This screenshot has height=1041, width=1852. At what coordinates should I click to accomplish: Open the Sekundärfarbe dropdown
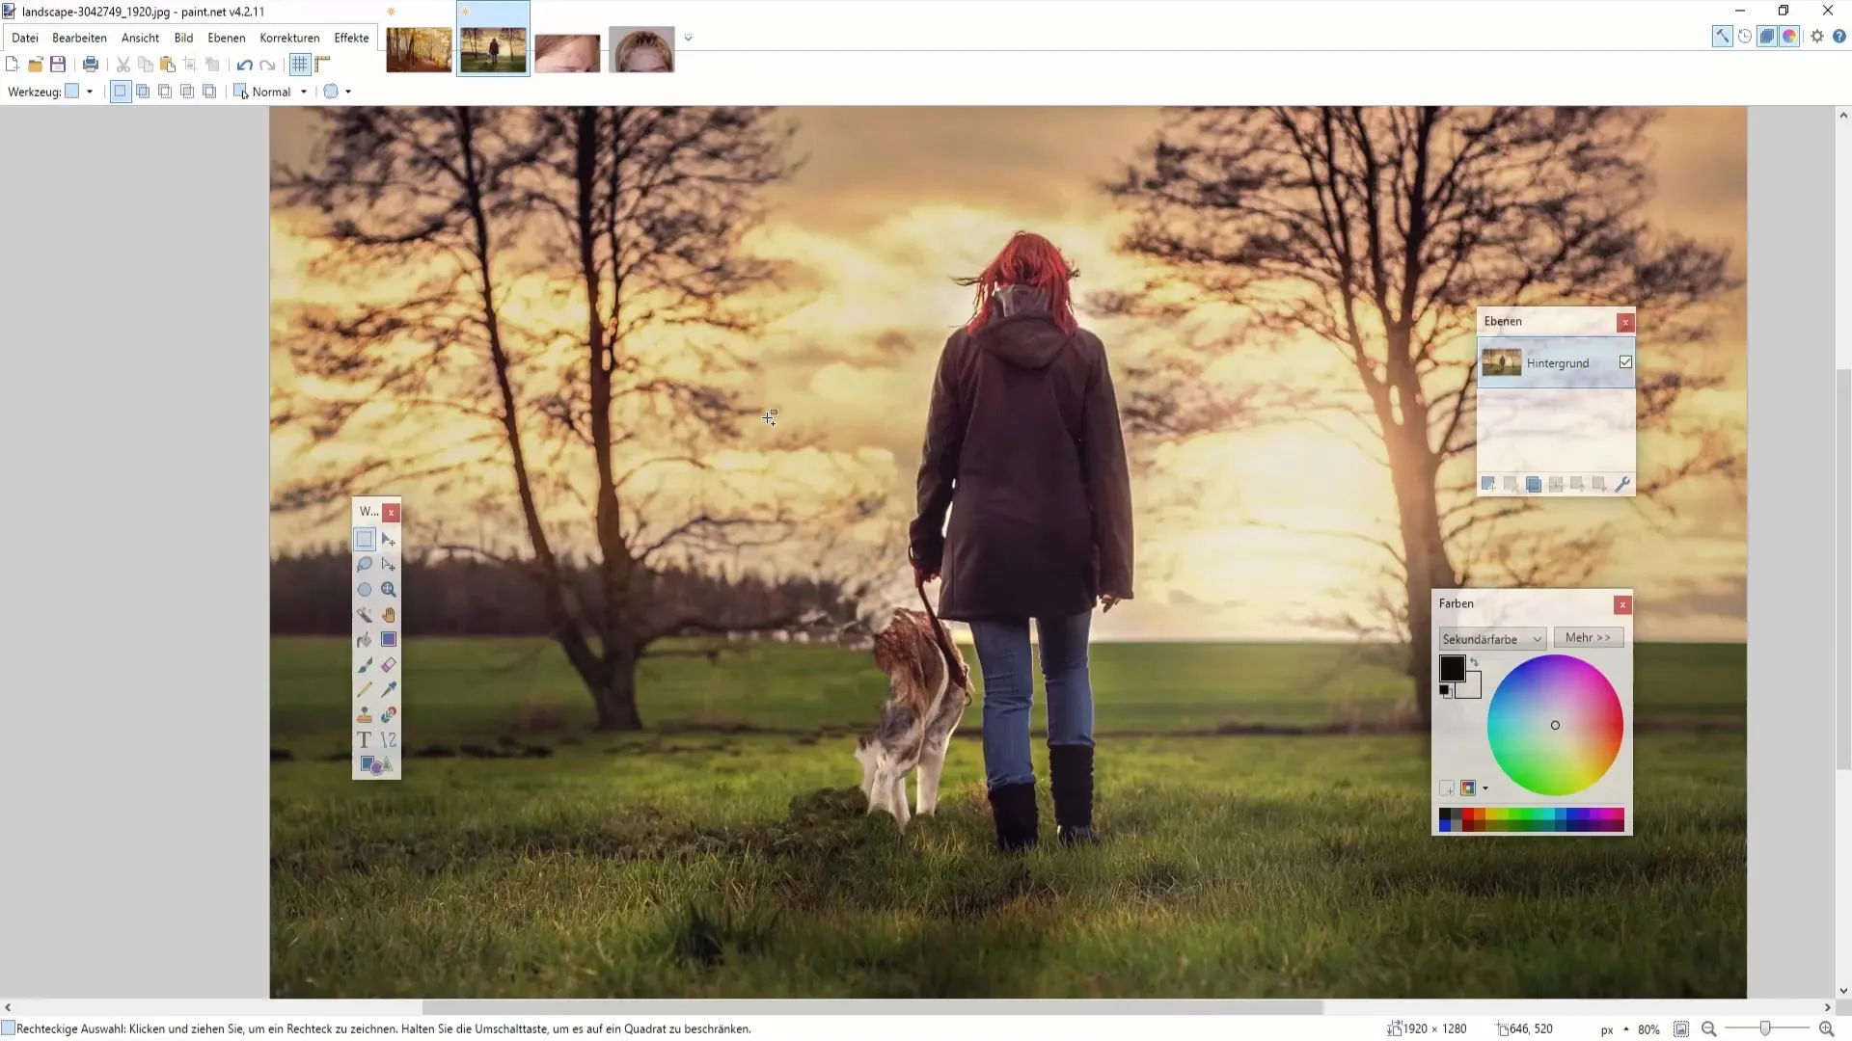pyautogui.click(x=1491, y=639)
